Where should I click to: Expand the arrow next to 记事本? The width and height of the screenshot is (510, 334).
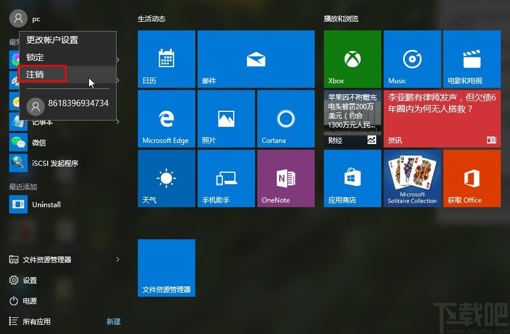tap(117, 121)
